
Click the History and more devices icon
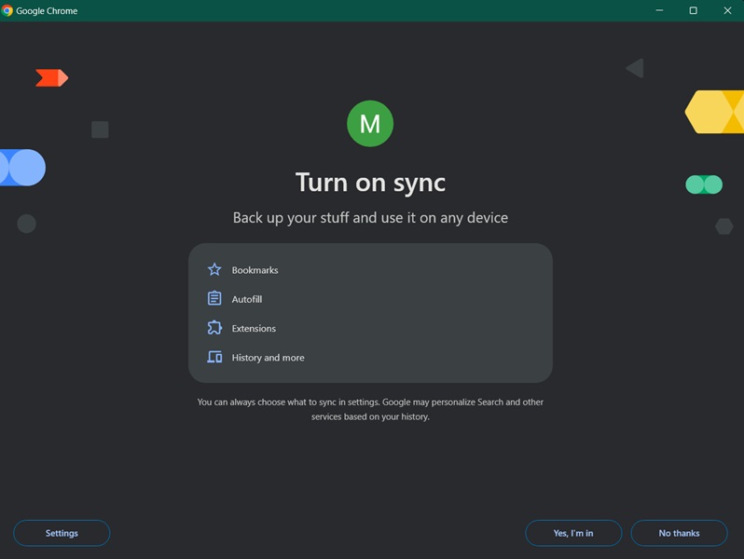[x=214, y=357]
